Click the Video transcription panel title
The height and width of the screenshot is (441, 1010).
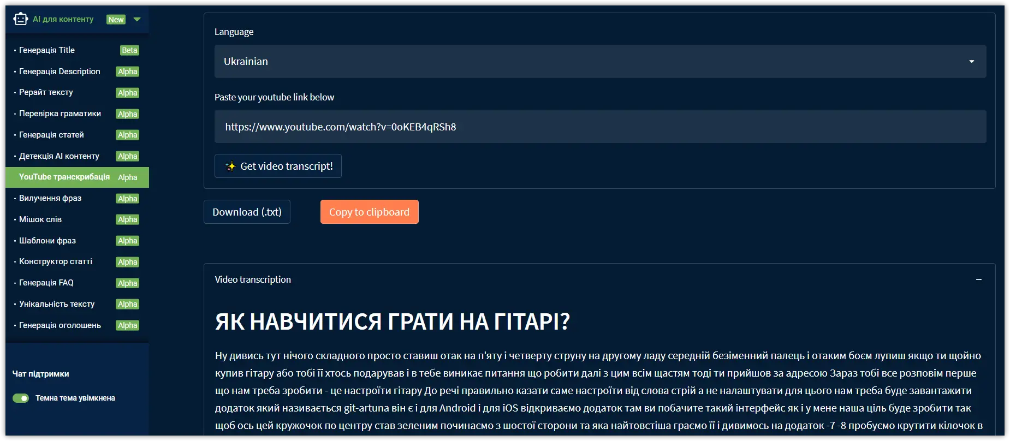(x=253, y=279)
